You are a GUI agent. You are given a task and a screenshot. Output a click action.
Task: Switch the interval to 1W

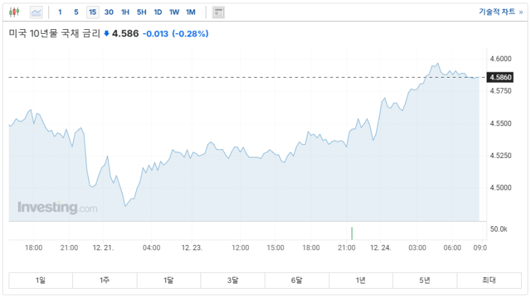click(x=174, y=12)
